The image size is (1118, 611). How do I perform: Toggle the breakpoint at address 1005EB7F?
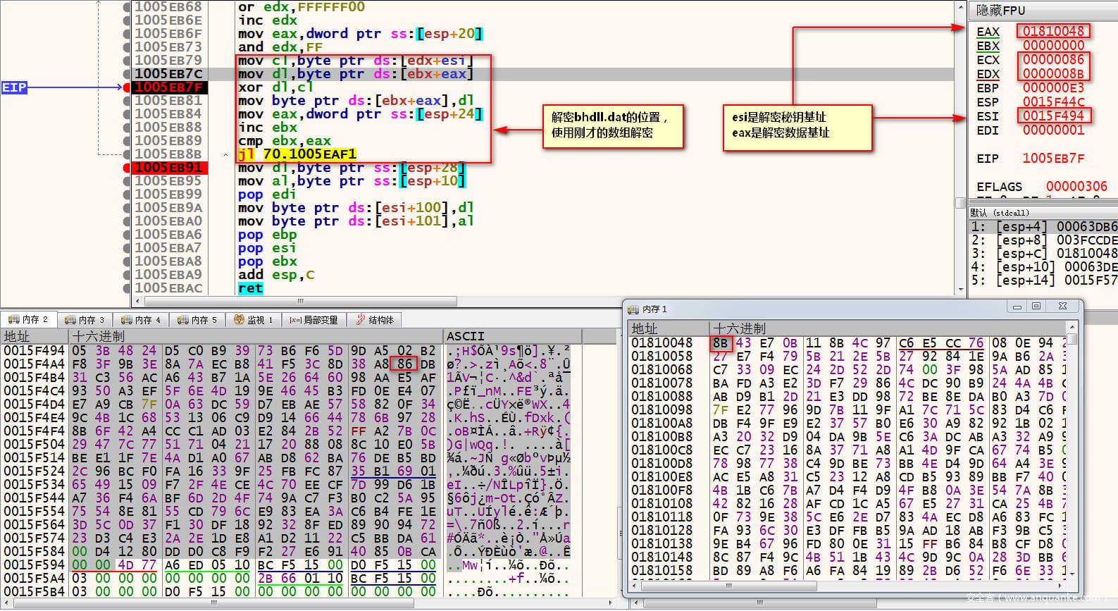(127, 87)
